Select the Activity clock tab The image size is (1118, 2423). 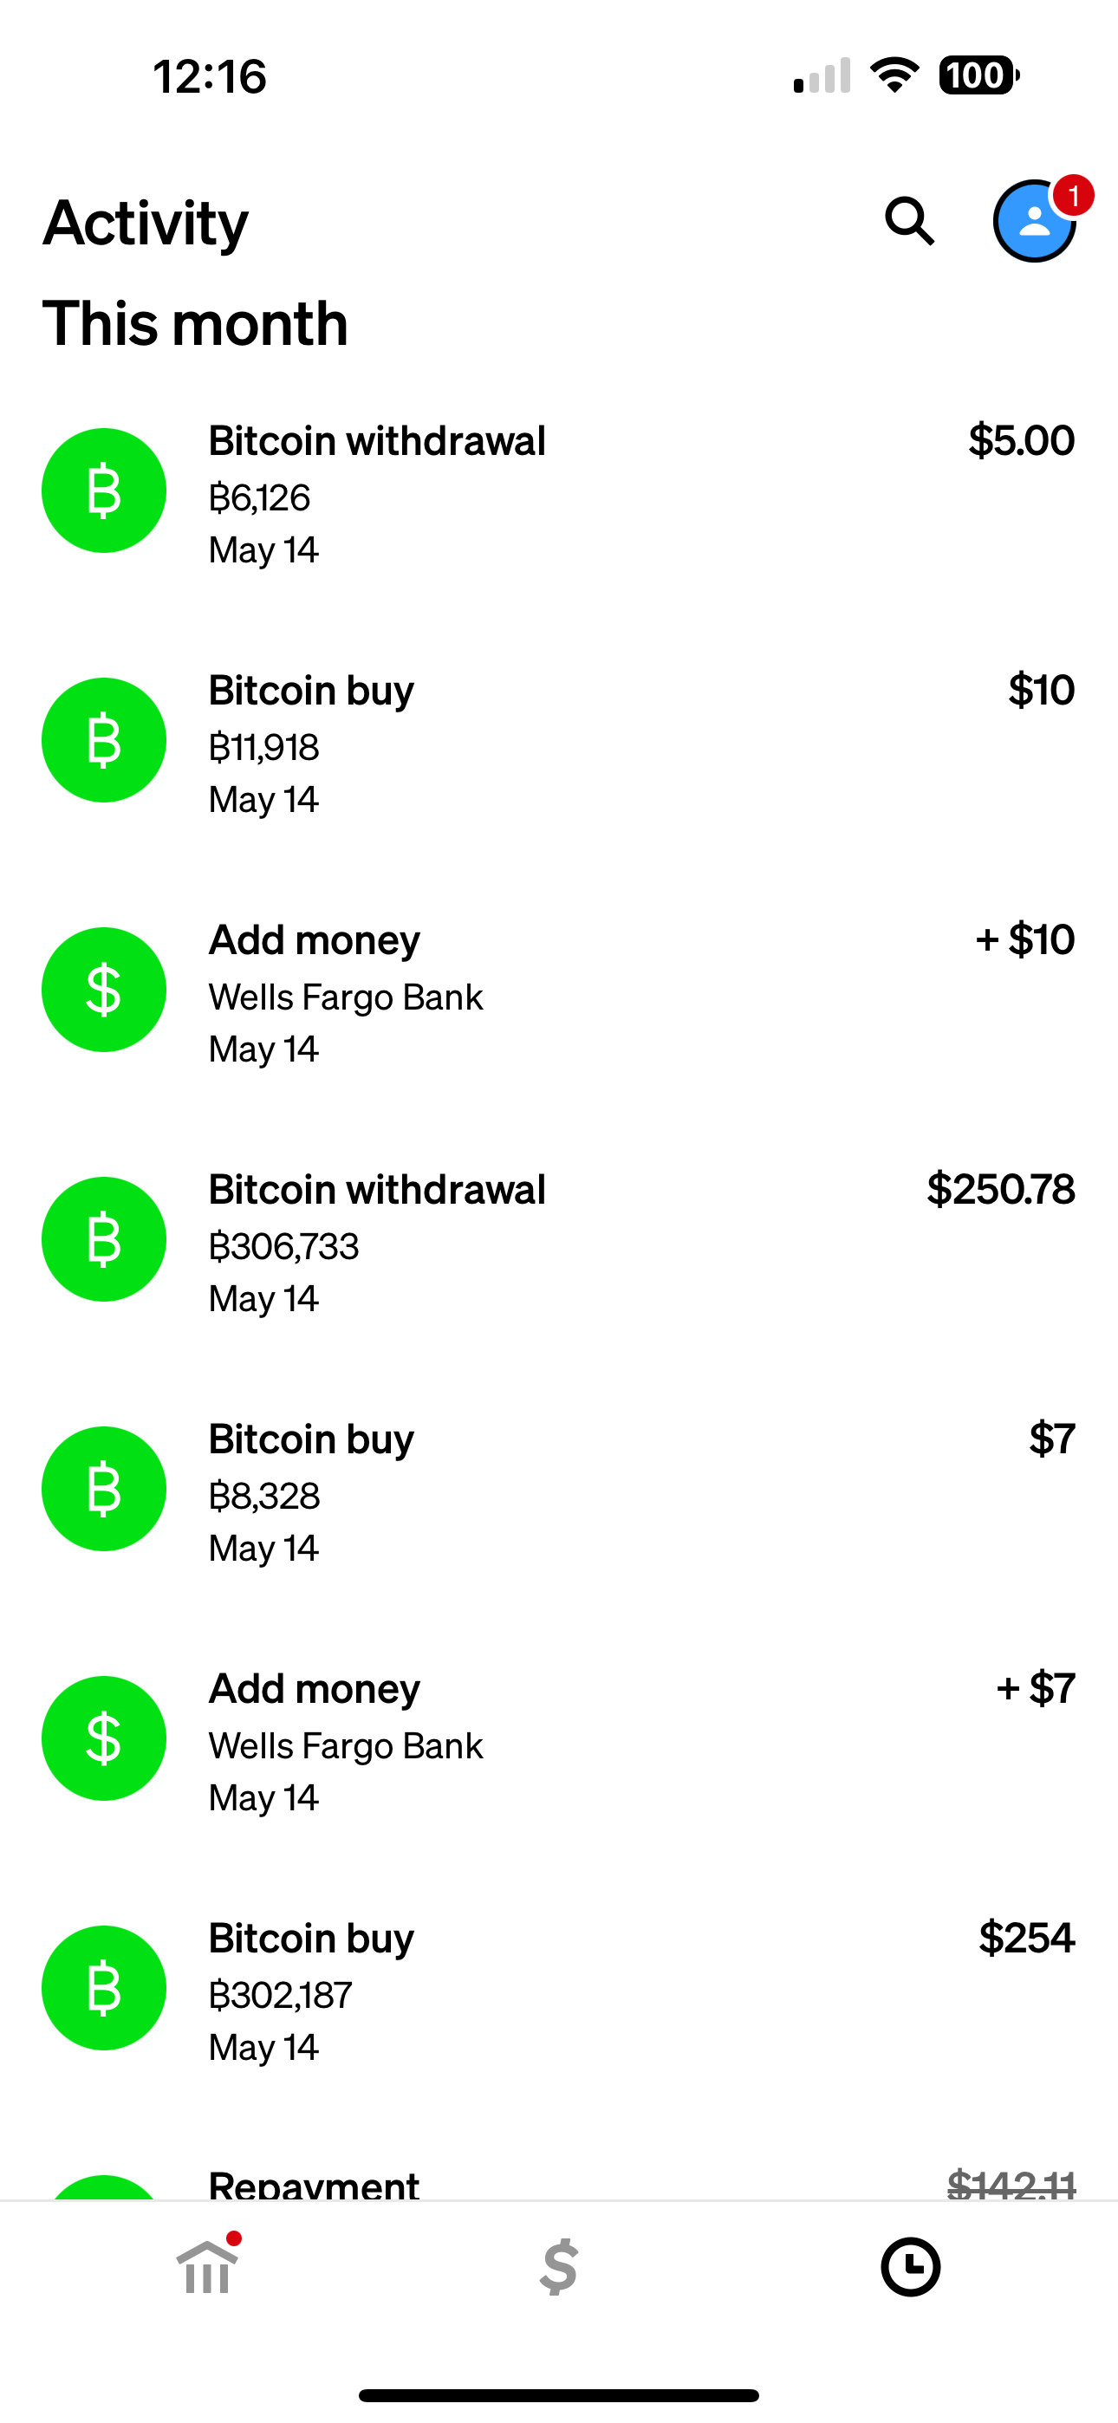coord(910,2267)
